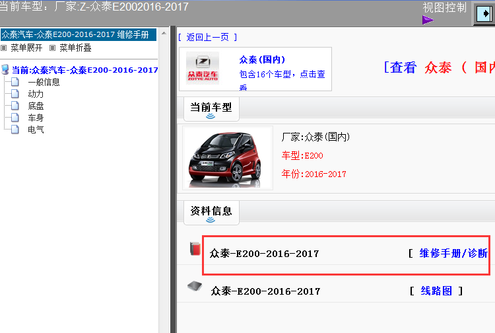Click the Zotye Auto brand logo
This screenshot has height=333, width=495.
pyautogui.click(x=203, y=68)
